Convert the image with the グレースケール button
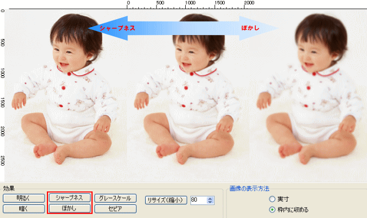The width and height of the screenshot is (367, 218). pyautogui.click(x=115, y=198)
